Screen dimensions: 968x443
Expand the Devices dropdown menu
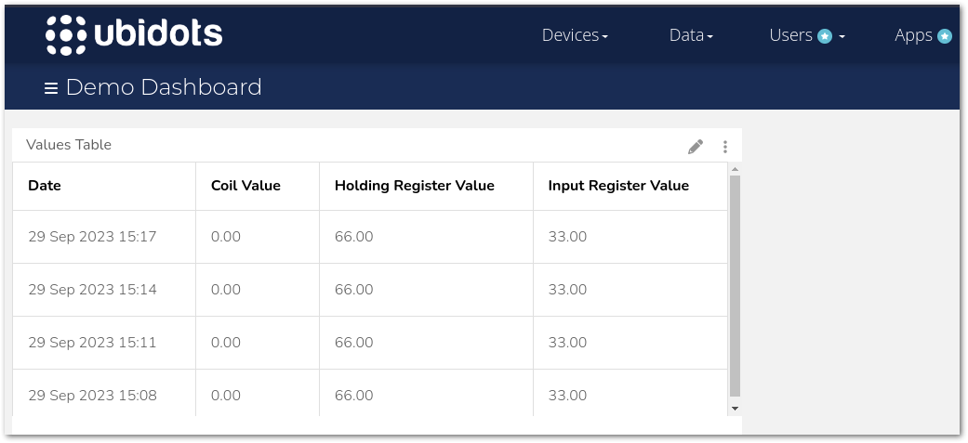coord(575,35)
